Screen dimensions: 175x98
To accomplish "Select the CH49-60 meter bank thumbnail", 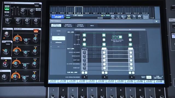I will point(87,10).
